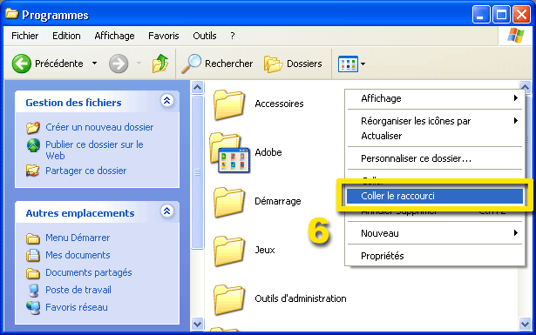Open Mes documents link
The height and width of the screenshot is (335, 536).
tap(78, 255)
